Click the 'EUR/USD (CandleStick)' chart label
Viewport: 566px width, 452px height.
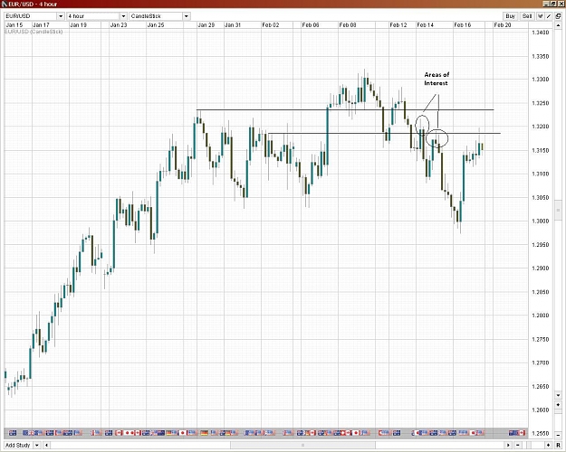(34, 32)
